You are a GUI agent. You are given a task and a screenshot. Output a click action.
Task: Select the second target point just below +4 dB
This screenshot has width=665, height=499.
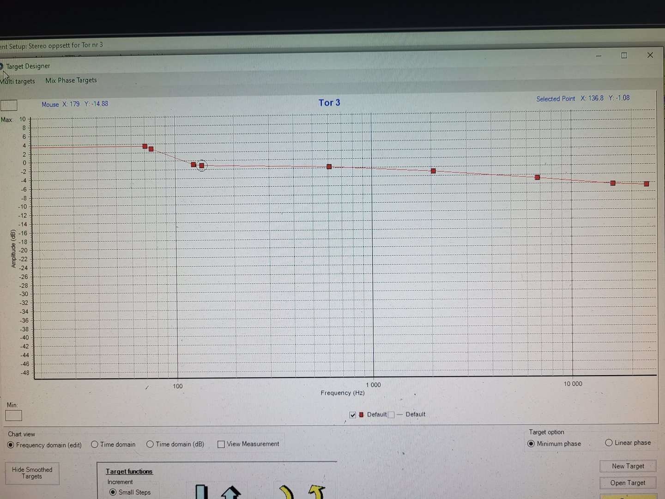[x=151, y=149]
